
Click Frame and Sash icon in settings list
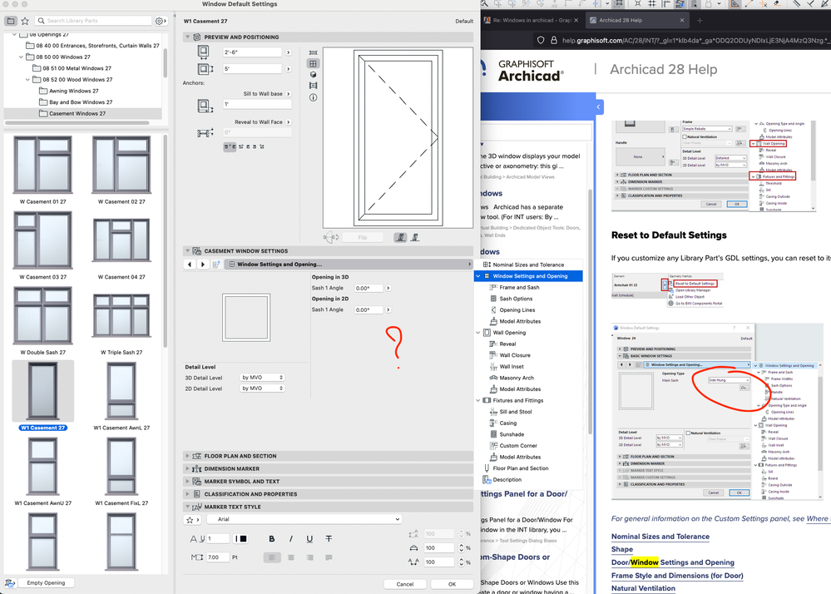tap(493, 287)
